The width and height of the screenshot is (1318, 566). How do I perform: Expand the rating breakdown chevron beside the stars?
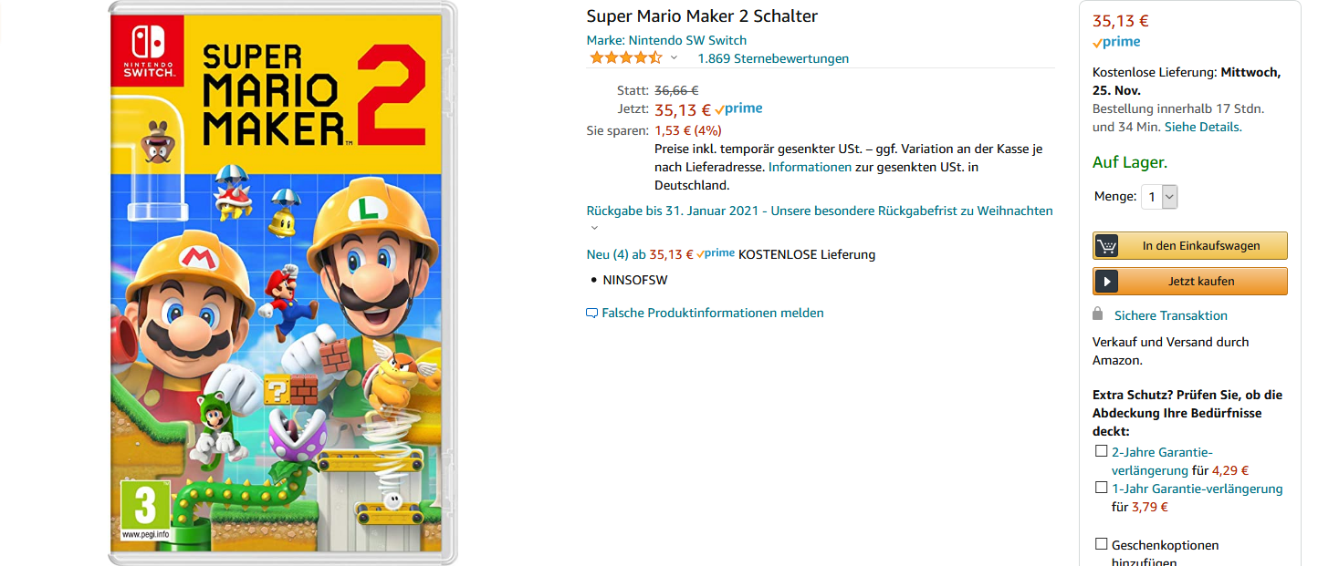tap(675, 57)
